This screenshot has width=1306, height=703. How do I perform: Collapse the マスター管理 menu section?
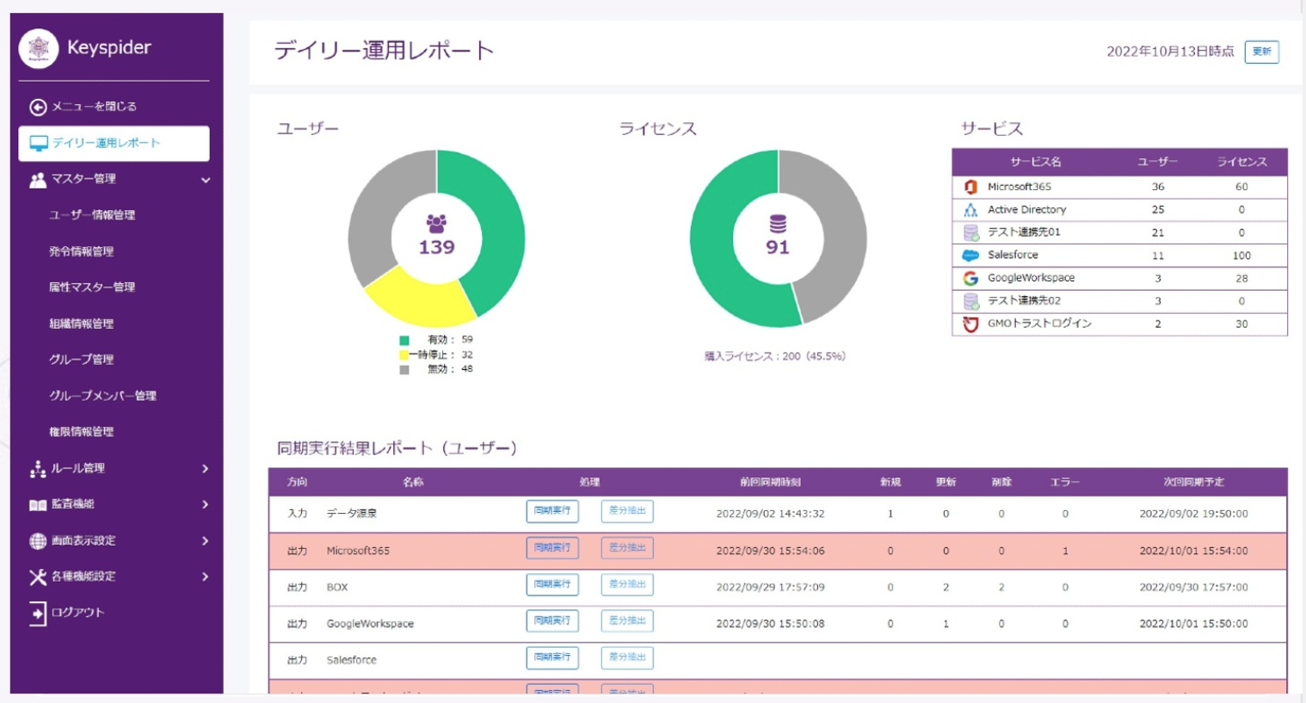pyautogui.click(x=206, y=180)
